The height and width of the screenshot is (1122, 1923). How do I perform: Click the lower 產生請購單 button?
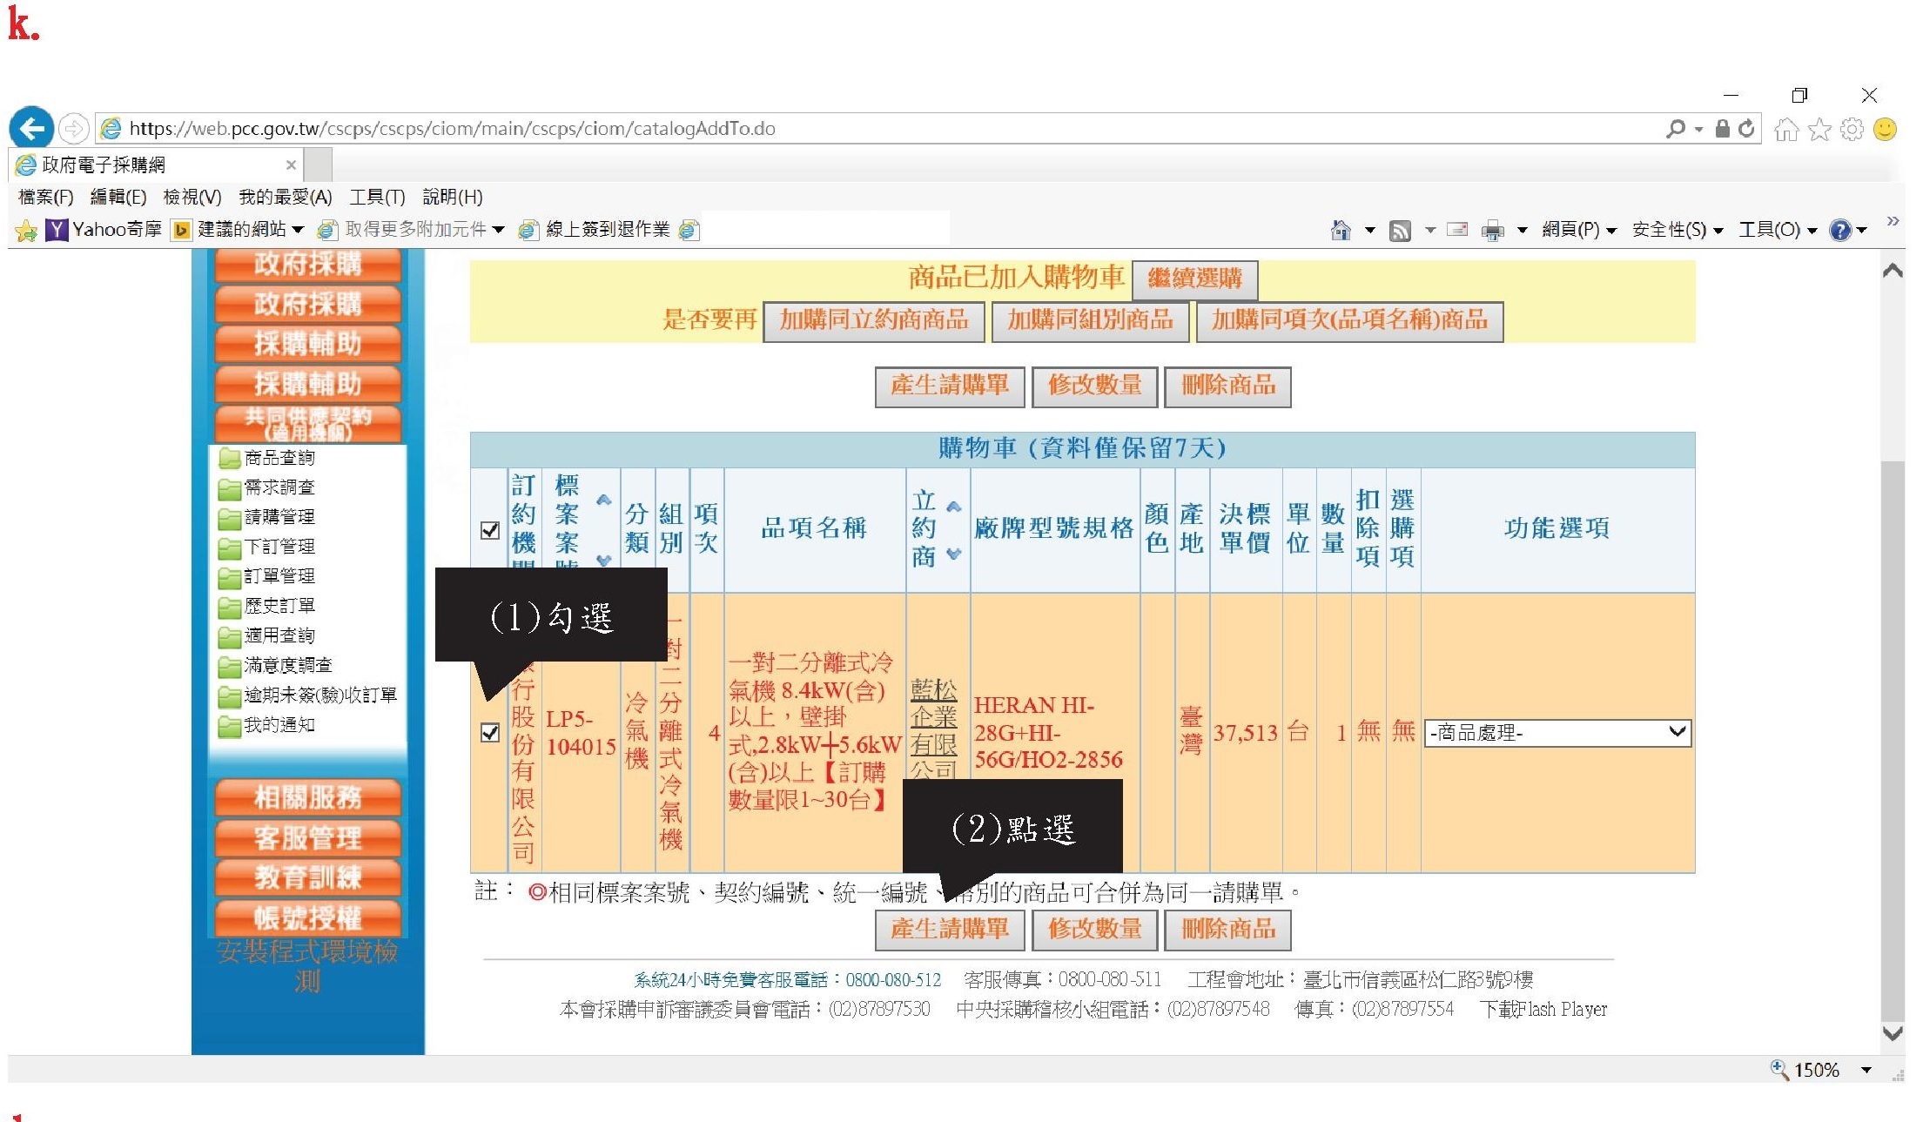tap(949, 929)
